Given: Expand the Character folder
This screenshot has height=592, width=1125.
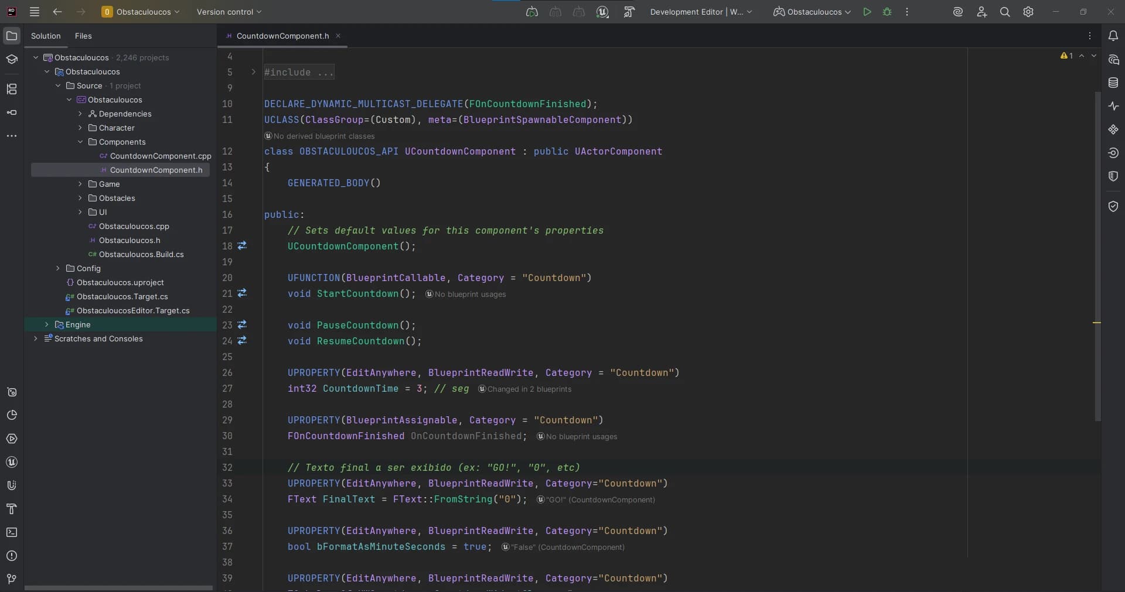Looking at the screenshot, I should coord(80,128).
